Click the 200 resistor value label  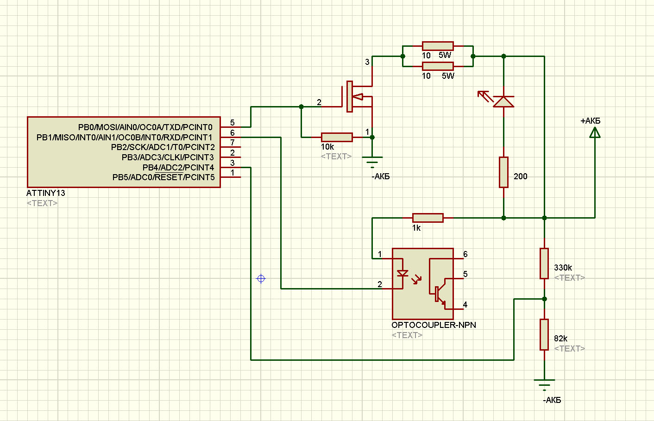pos(521,176)
